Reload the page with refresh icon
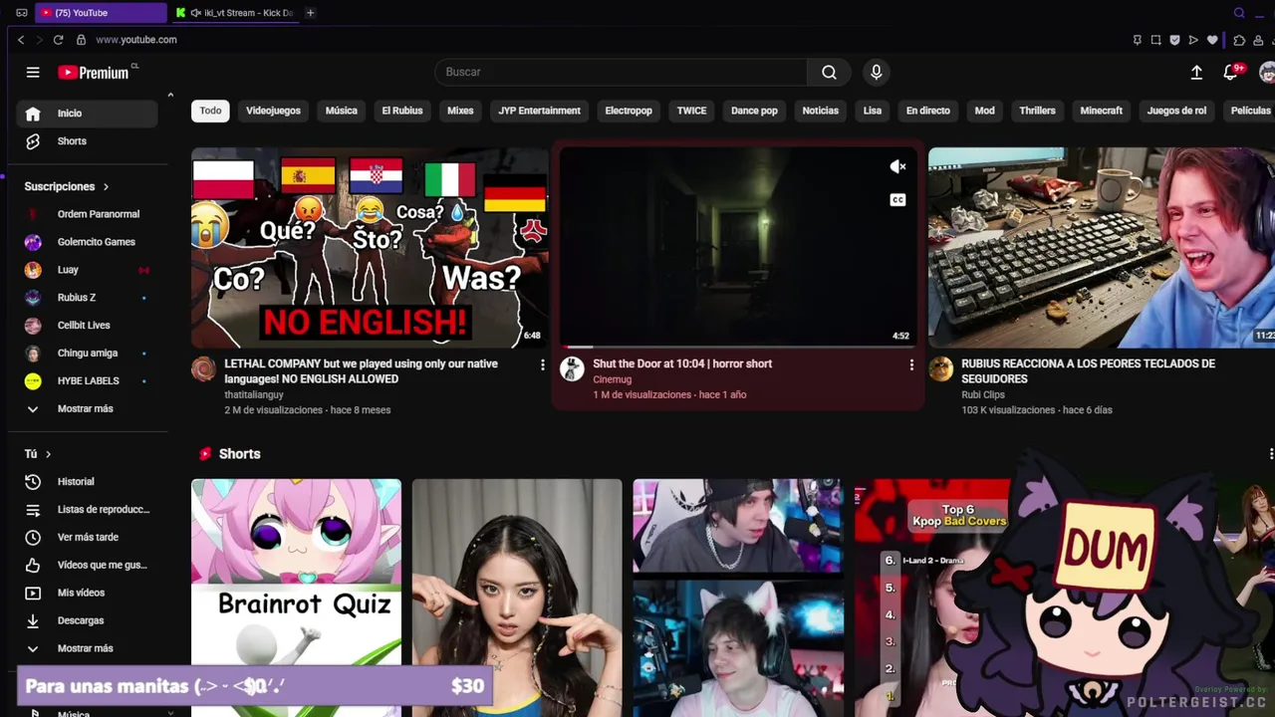1275x717 pixels. point(58,40)
